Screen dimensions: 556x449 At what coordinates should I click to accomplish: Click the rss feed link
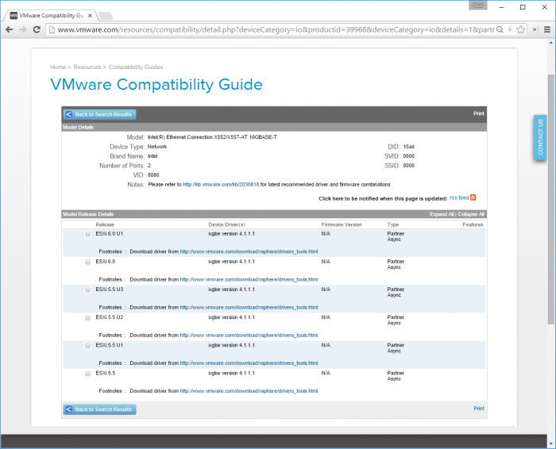pyautogui.click(x=459, y=198)
